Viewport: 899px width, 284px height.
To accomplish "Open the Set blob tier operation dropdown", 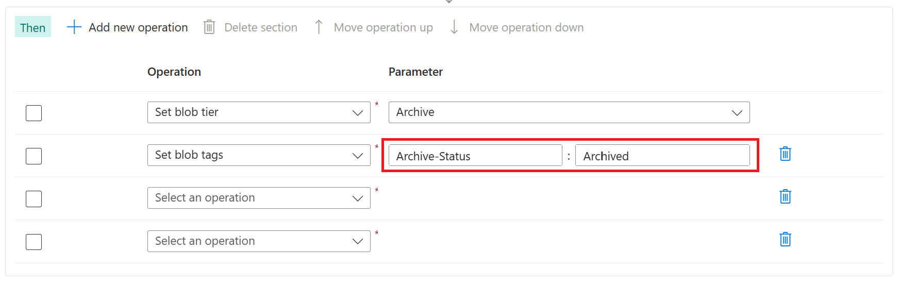I will point(259,112).
